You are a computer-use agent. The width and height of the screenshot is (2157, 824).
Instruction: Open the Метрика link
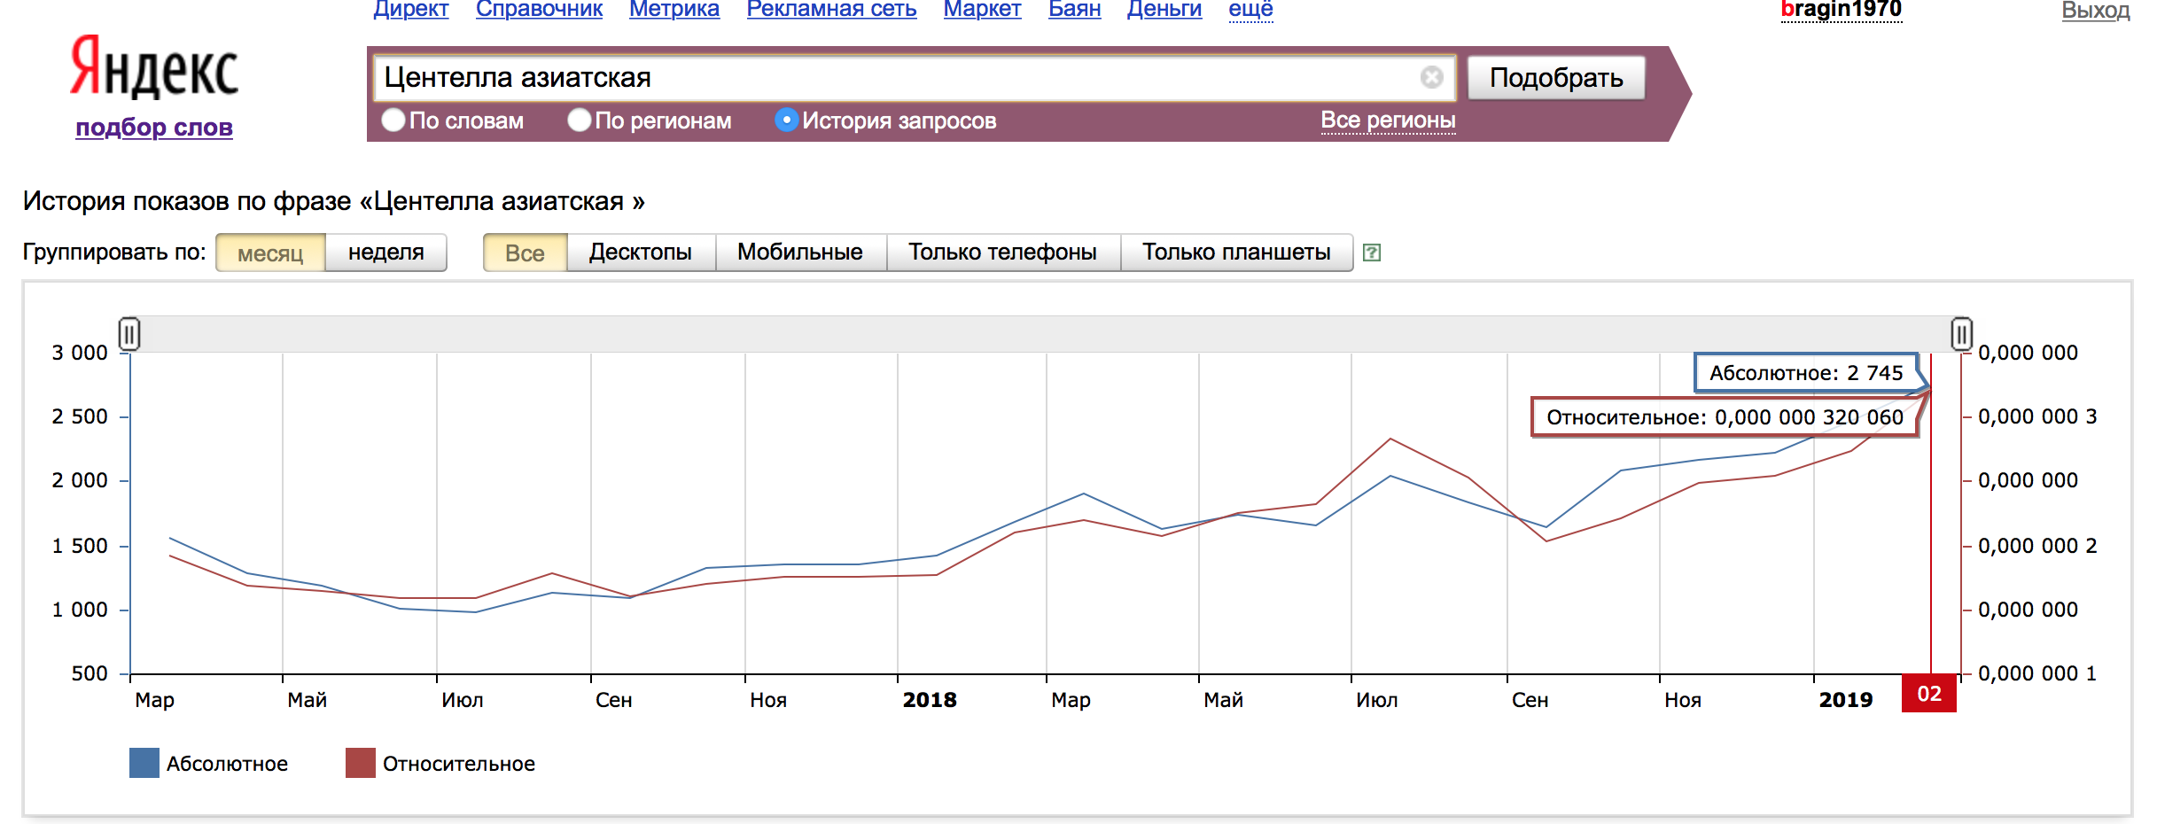[674, 10]
